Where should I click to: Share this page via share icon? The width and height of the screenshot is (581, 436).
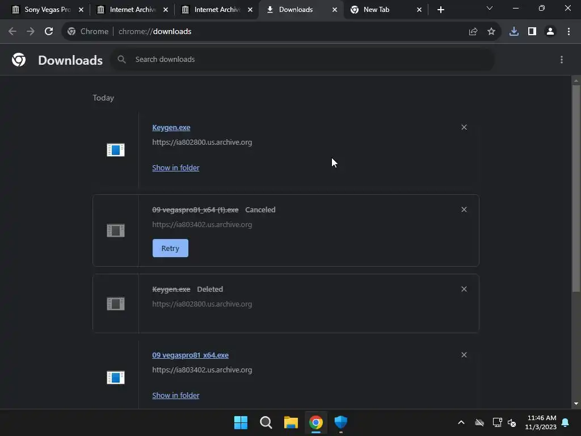(473, 32)
